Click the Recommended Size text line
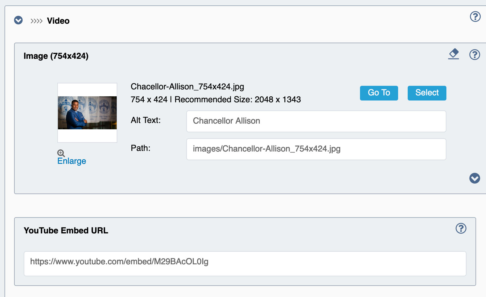Screen dimensions: 486x297 coord(216,100)
